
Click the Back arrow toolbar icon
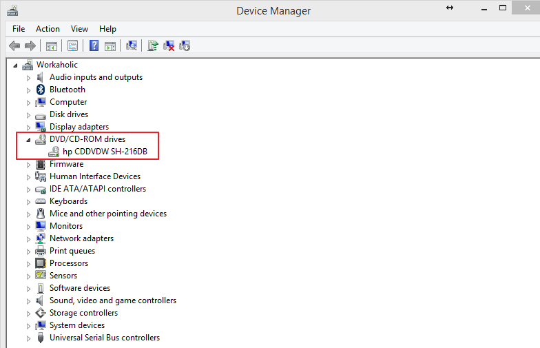coord(14,45)
